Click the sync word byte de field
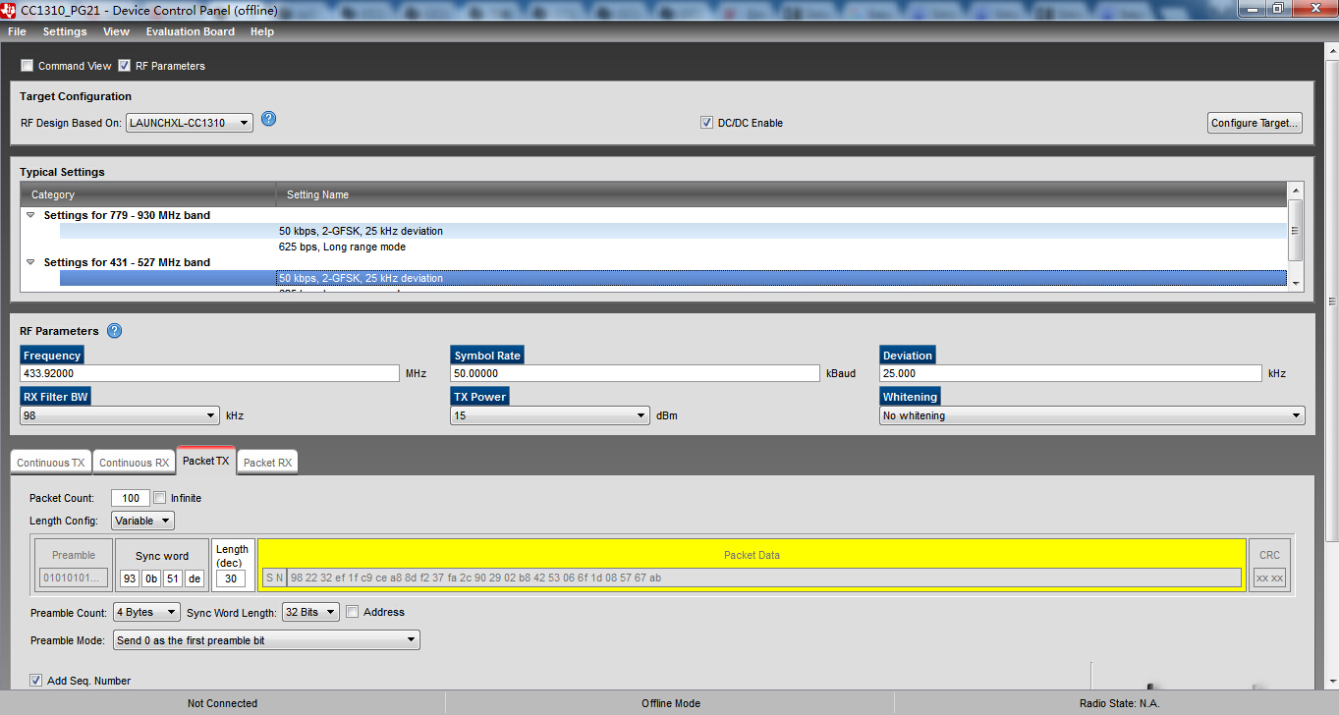This screenshot has width=1339, height=715. (195, 578)
